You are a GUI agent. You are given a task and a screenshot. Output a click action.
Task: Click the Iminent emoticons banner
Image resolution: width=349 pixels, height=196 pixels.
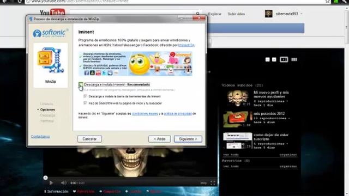click(x=135, y=64)
